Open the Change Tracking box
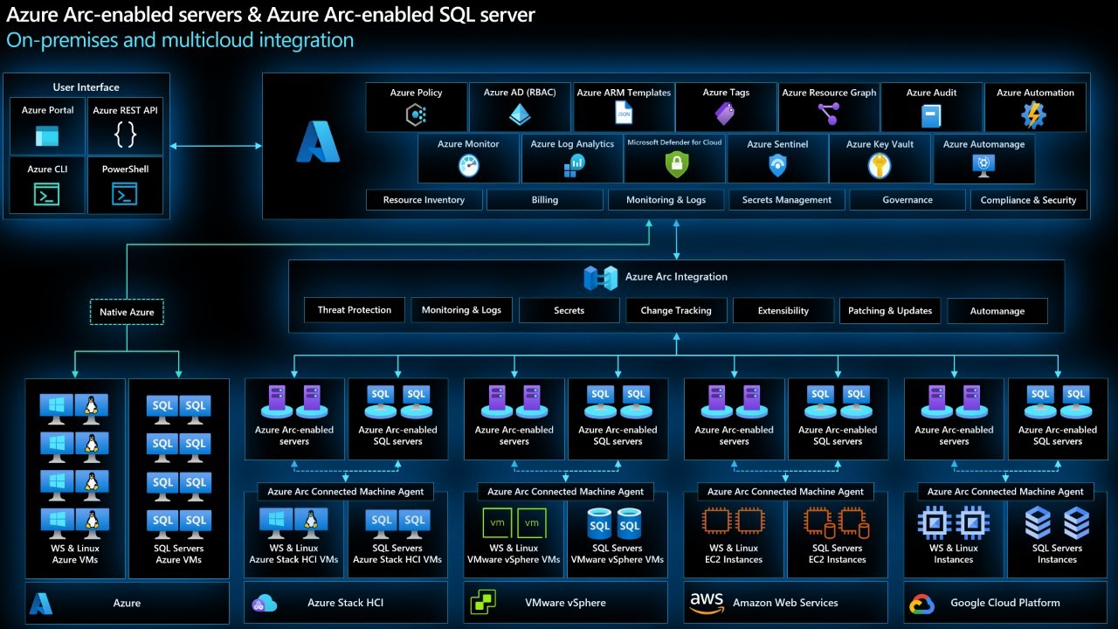The width and height of the screenshot is (1118, 629). [x=676, y=310]
